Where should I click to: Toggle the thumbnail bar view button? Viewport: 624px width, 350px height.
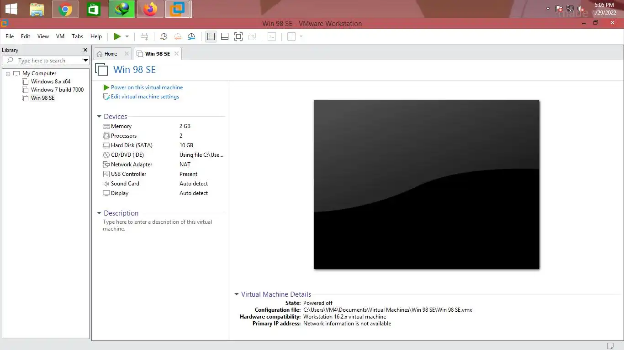pos(225,36)
